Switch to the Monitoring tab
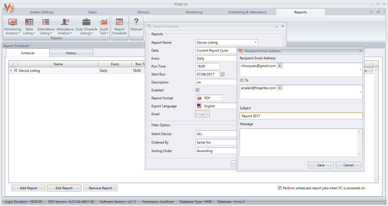Screen dimensions: 388x206 194,12
